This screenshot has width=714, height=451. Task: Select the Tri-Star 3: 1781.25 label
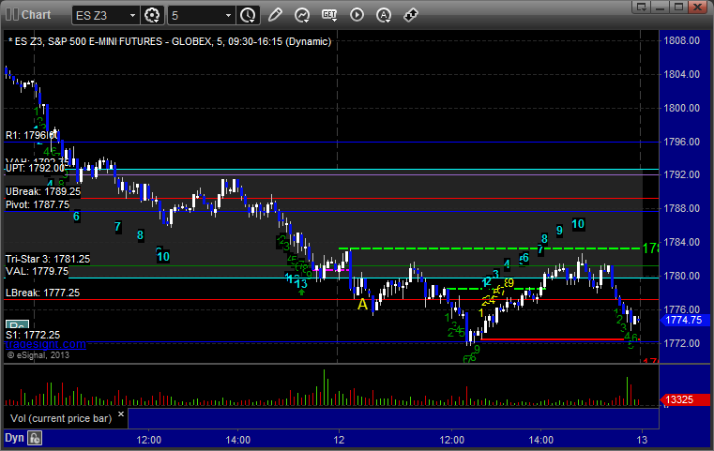(47, 259)
